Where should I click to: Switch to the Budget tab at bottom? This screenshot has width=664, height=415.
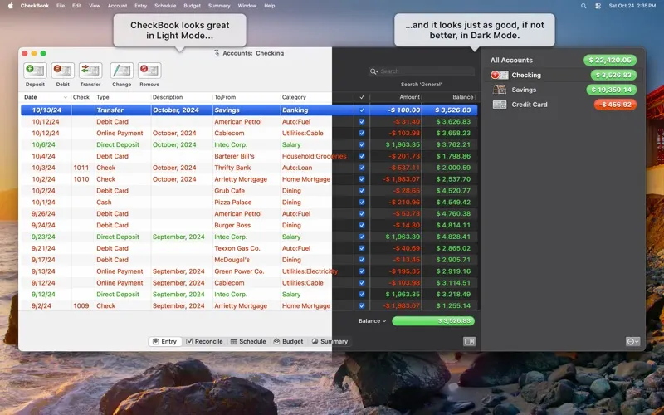click(288, 341)
